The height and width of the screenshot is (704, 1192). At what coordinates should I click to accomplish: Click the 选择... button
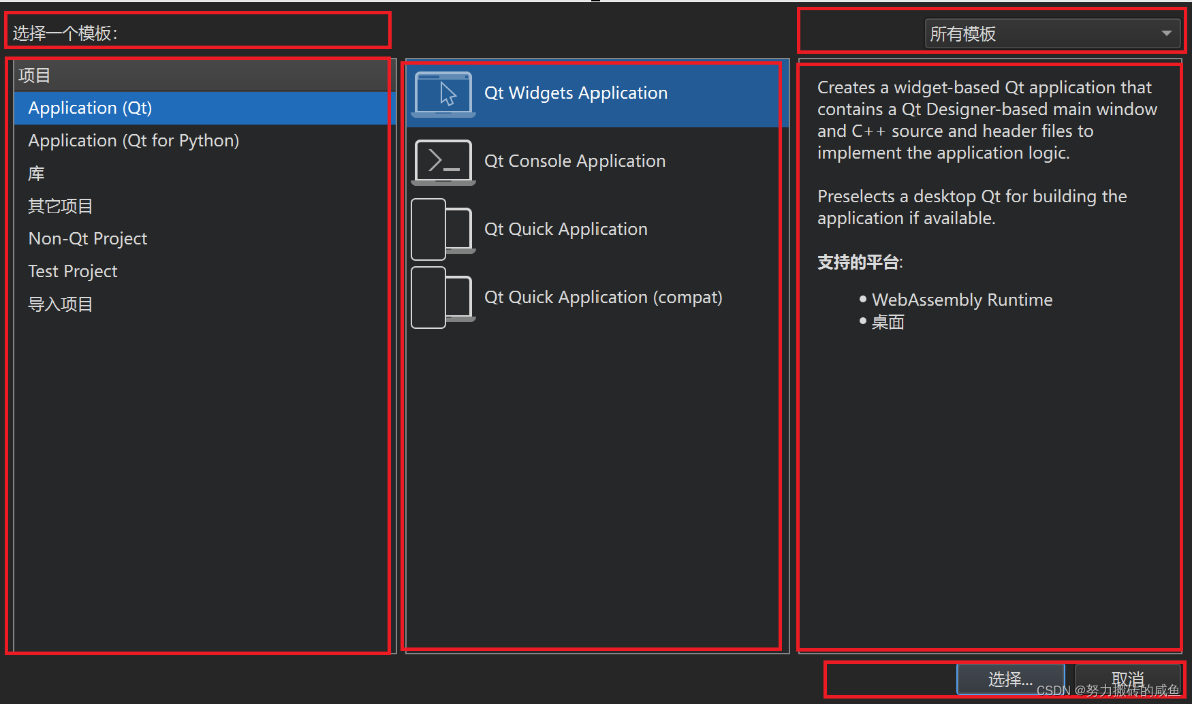click(x=1011, y=679)
